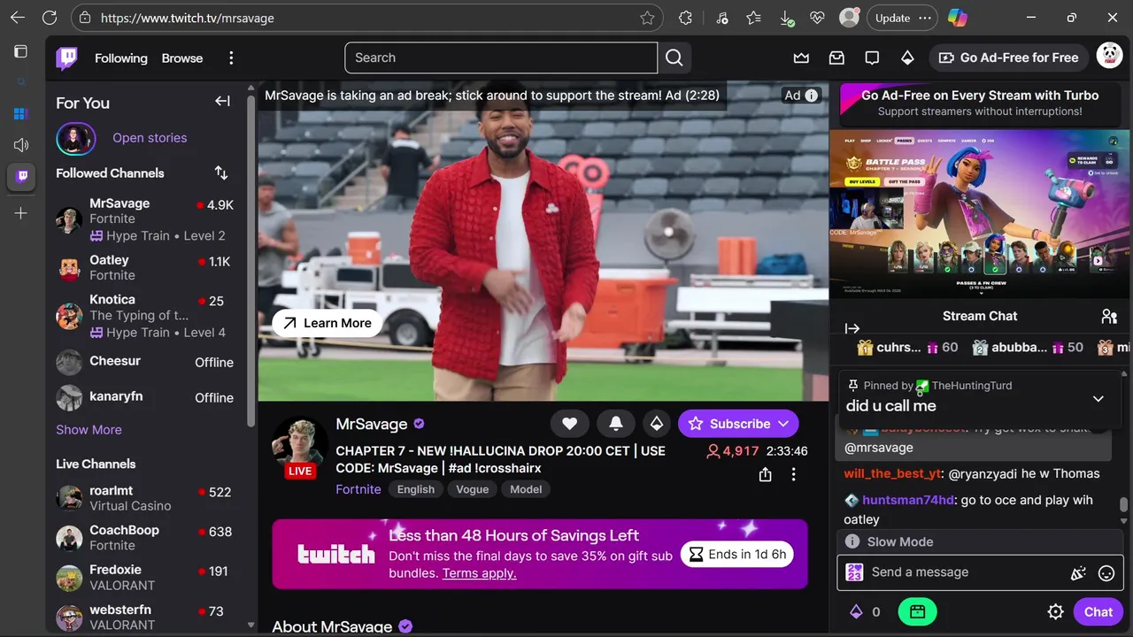
Task: Open the Subscribe dropdown button
Action: coord(738,424)
